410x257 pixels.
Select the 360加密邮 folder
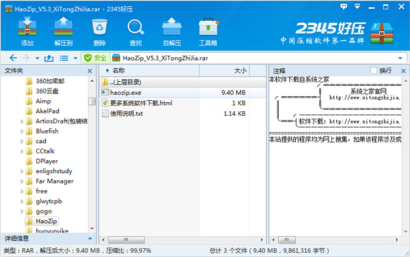pyautogui.click(x=45, y=81)
